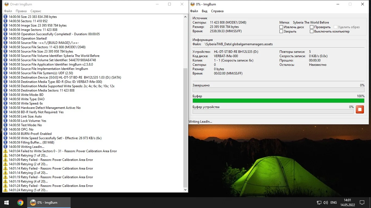
Task: Click the warning icon next to 'Retrying (2 of 20)...'
Action: 5,164
